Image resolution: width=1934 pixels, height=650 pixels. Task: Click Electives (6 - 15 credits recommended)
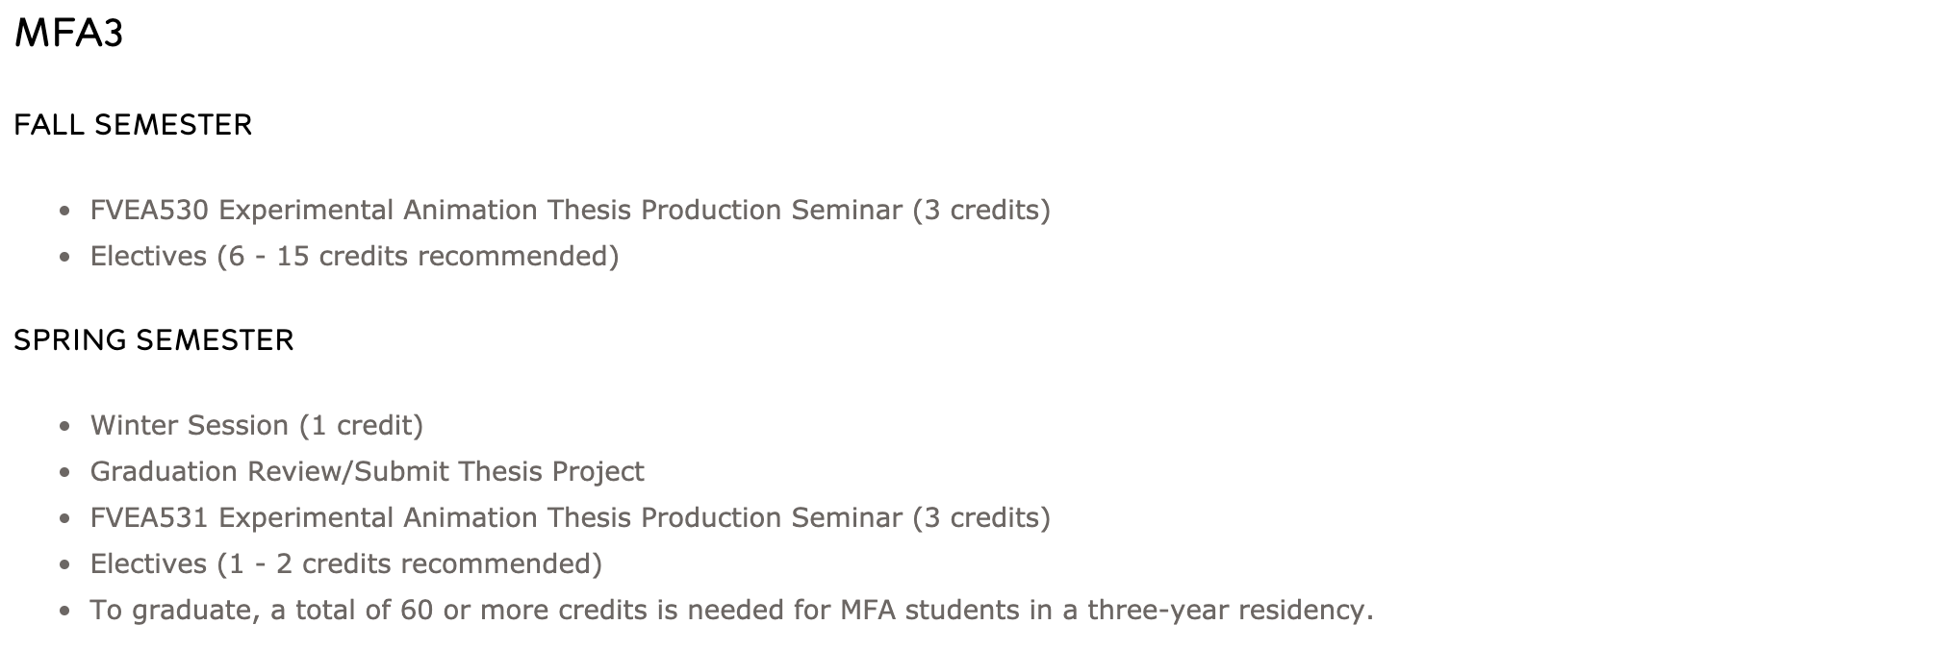[x=354, y=257]
